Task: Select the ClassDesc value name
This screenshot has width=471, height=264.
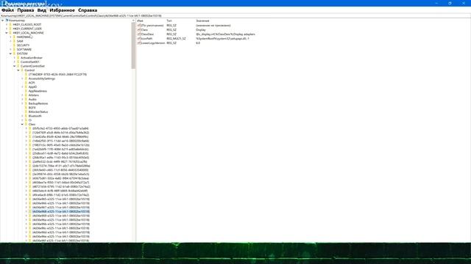Action: (147, 34)
